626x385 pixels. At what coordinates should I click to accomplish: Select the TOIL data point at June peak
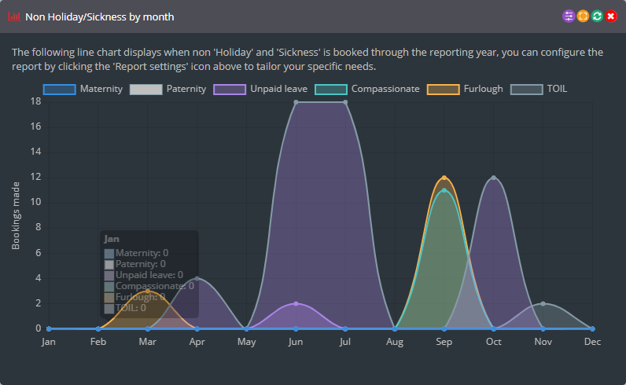click(x=296, y=102)
